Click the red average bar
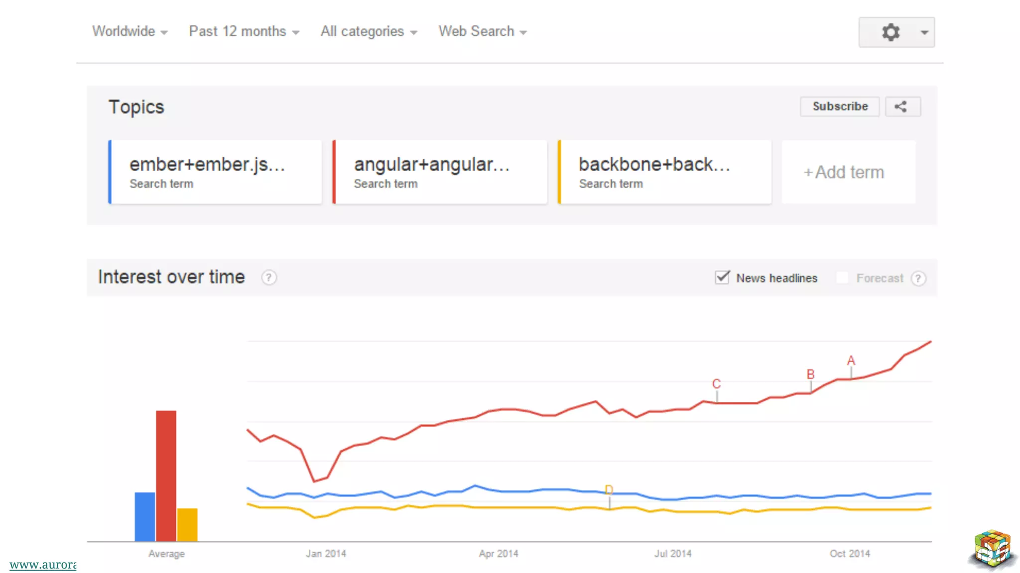 click(x=166, y=475)
